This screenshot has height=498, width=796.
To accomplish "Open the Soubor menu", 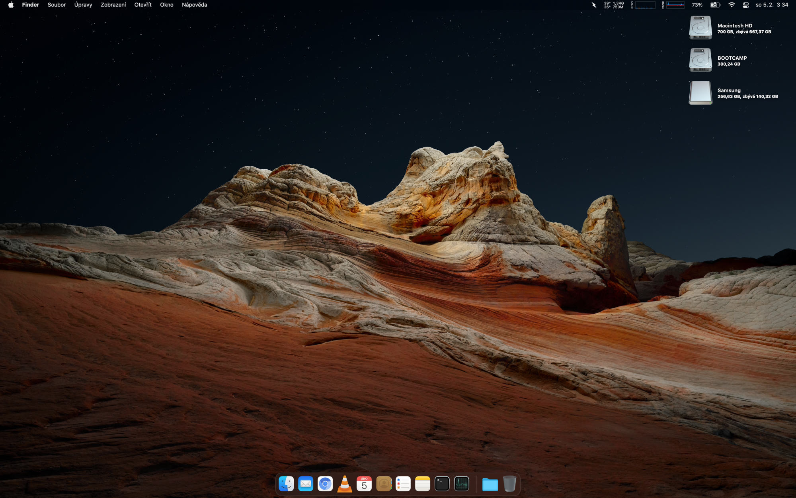I will click(x=57, y=5).
